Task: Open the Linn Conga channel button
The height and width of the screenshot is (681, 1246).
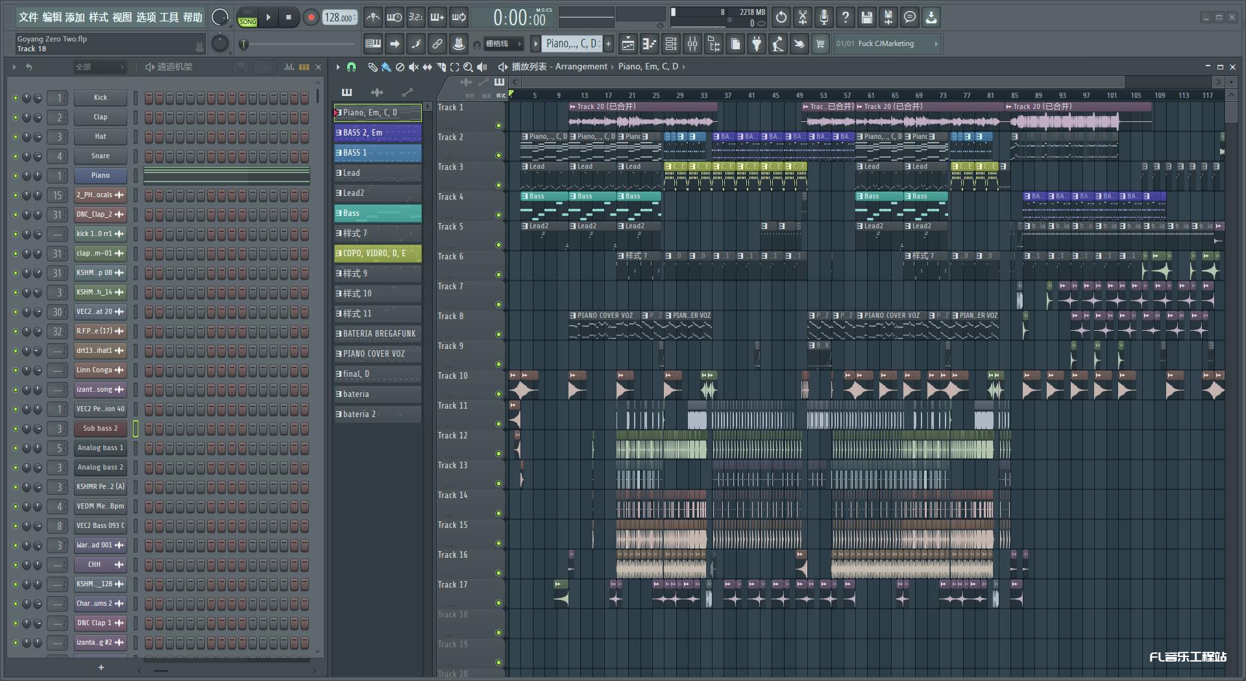Action: coord(100,370)
